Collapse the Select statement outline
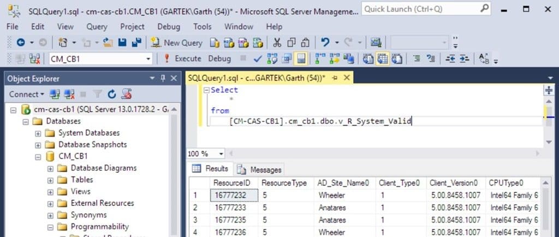Screen dimensions: 559x237 206,91
